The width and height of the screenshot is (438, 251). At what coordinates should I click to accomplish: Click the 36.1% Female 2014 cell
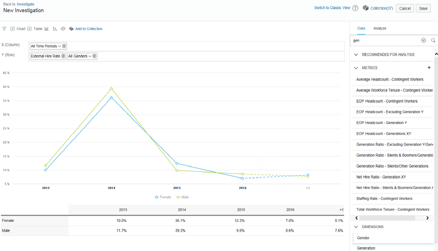[180, 220]
